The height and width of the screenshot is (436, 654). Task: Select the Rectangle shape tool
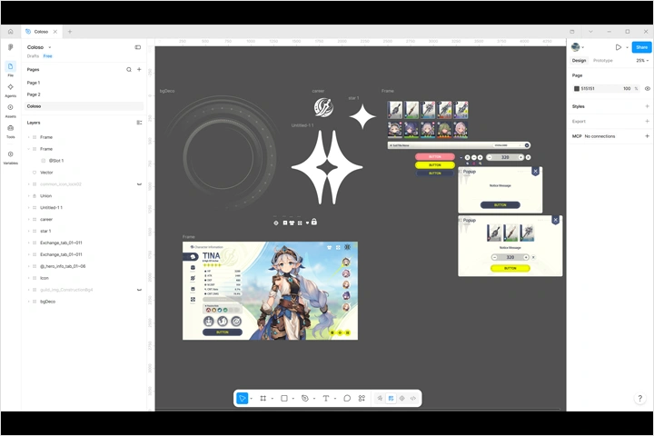click(x=284, y=399)
